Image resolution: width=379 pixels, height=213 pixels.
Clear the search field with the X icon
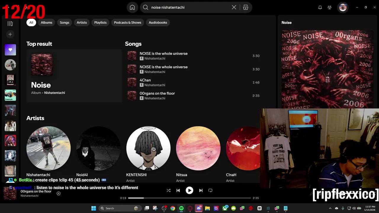[x=234, y=7]
